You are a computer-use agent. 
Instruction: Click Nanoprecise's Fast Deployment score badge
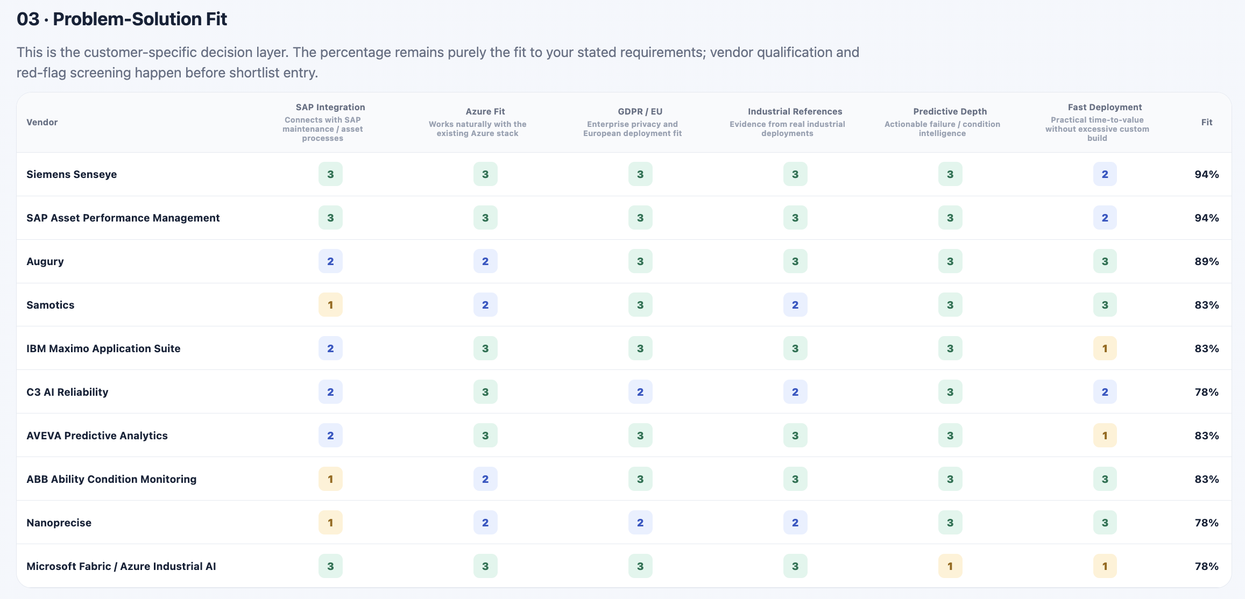1105,523
